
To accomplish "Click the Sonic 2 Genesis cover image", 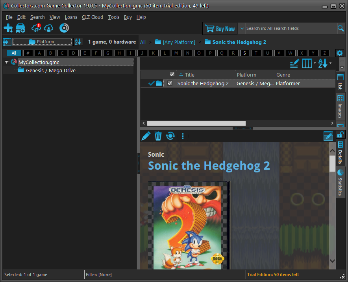I will (x=189, y=225).
